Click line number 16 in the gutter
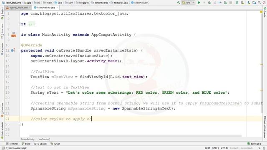This screenshot has height=150, width=267. click(x=8, y=77)
